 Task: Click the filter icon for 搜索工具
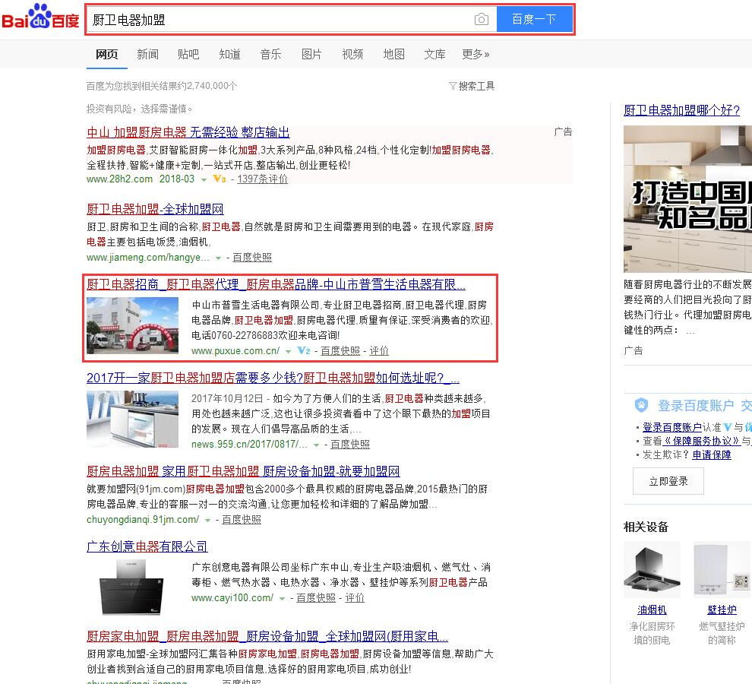(x=453, y=86)
